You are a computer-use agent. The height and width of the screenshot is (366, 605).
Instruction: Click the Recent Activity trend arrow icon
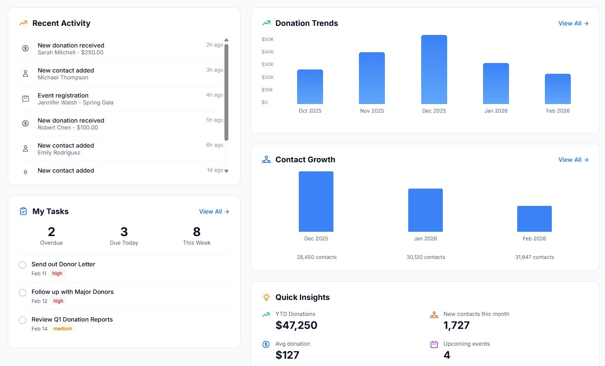pos(23,23)
